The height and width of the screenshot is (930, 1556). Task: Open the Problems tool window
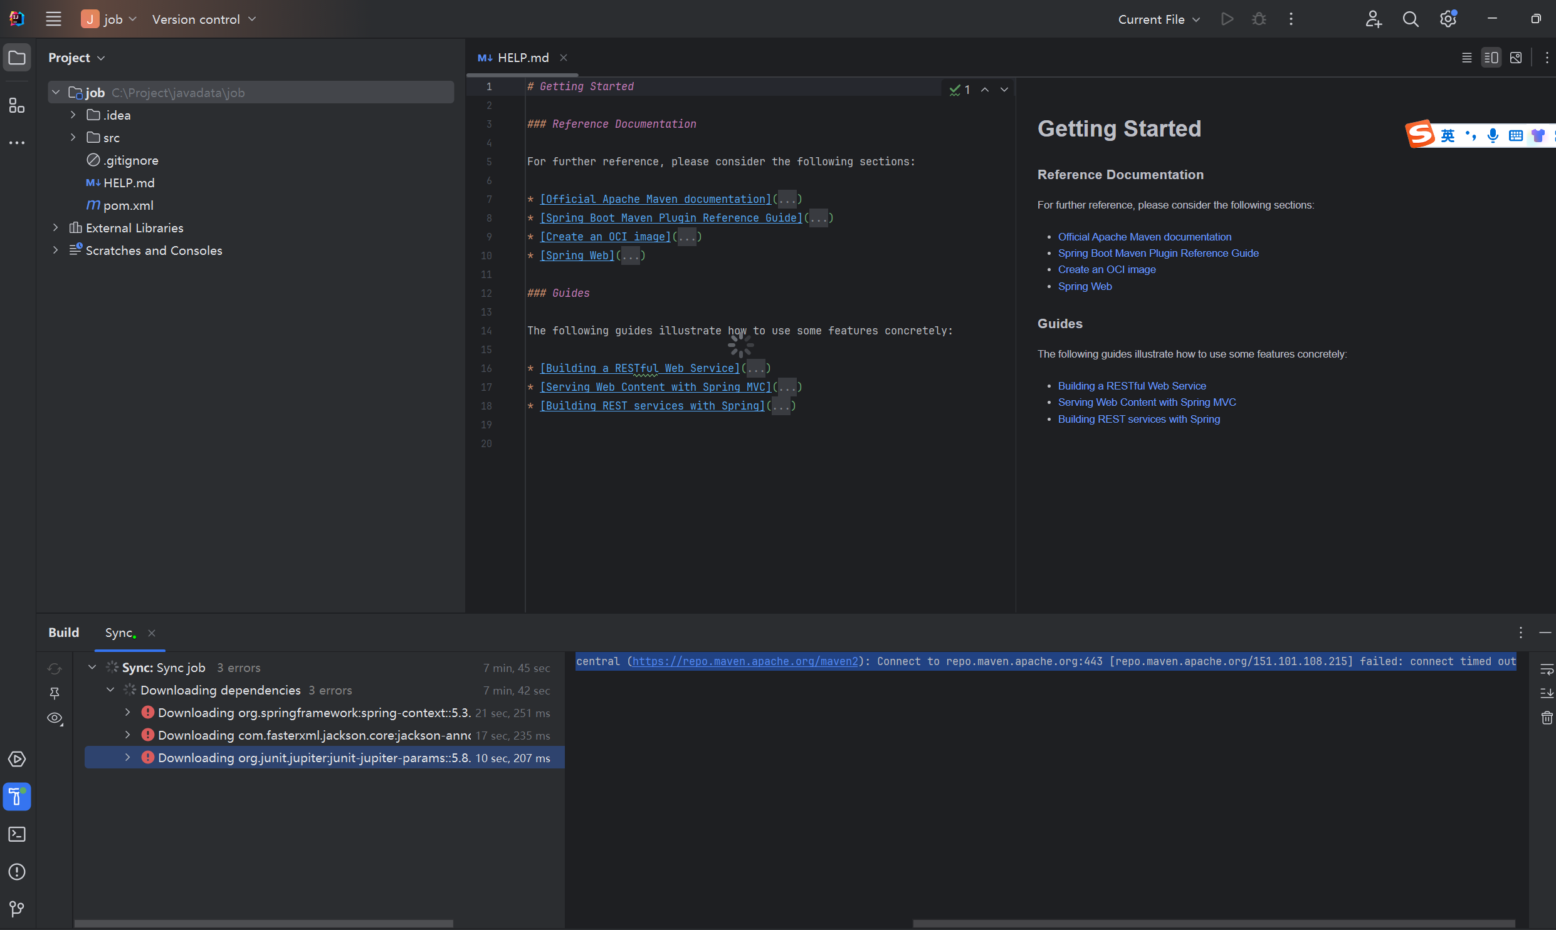17,872
